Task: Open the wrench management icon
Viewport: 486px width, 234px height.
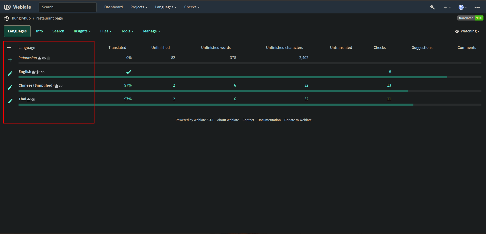Action: tap(432, 7)
